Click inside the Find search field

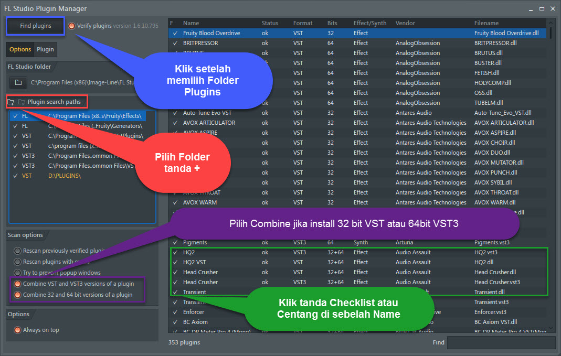tap(501, 342)
